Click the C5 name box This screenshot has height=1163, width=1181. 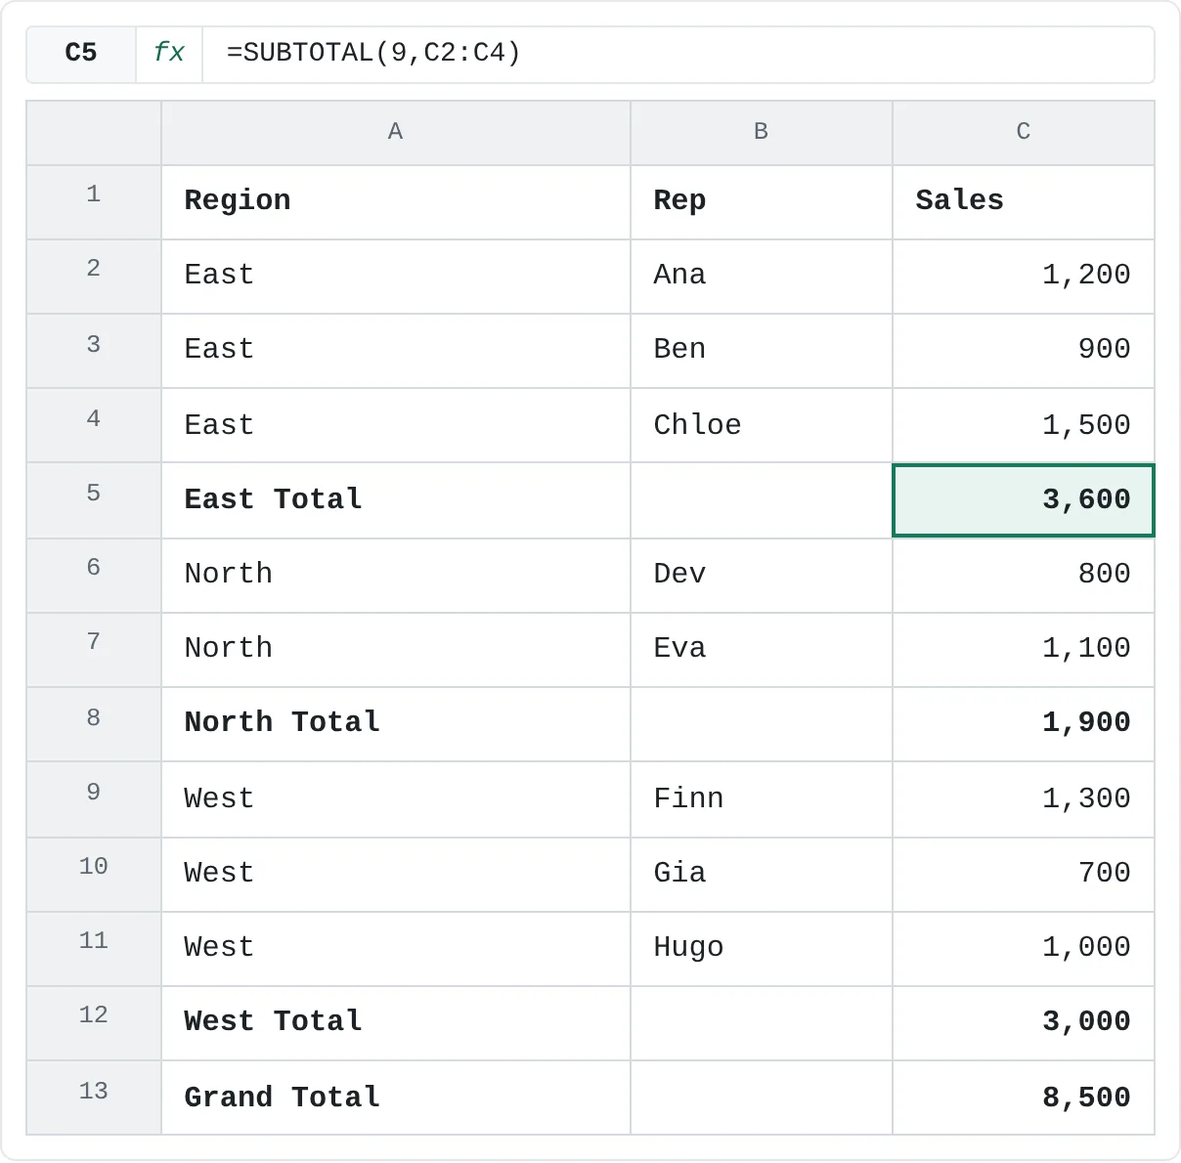point(81,53)
